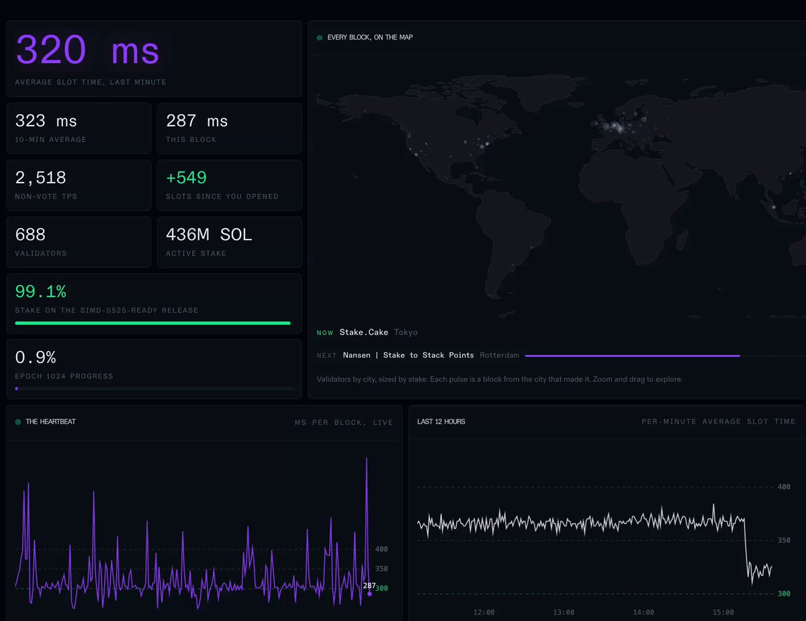Click the green dot next to "THE HEARTBEAT"

click(18, 422)
